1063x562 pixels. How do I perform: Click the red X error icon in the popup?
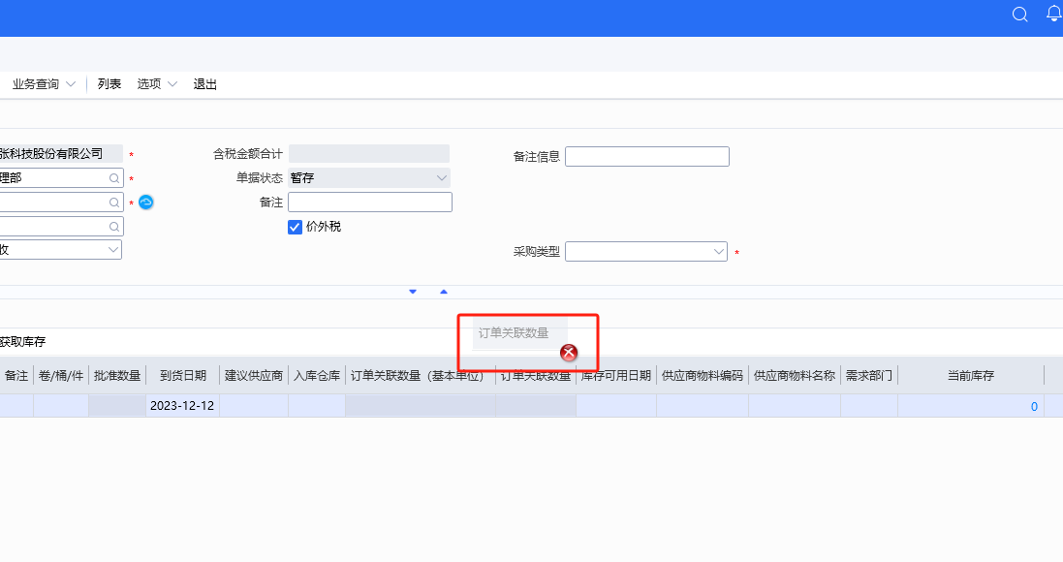(569, 353)
